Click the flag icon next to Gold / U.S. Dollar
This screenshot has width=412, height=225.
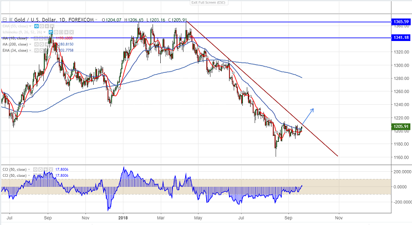point(11,20)
